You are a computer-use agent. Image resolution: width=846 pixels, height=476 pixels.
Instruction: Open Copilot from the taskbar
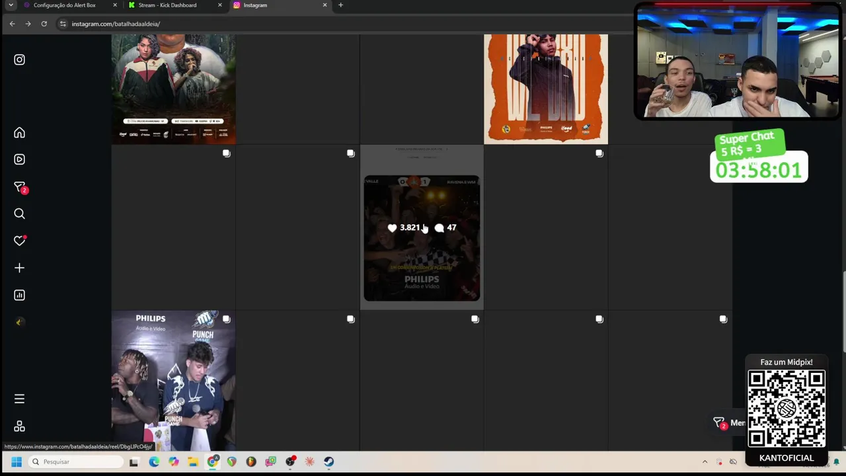pos(173,462)
